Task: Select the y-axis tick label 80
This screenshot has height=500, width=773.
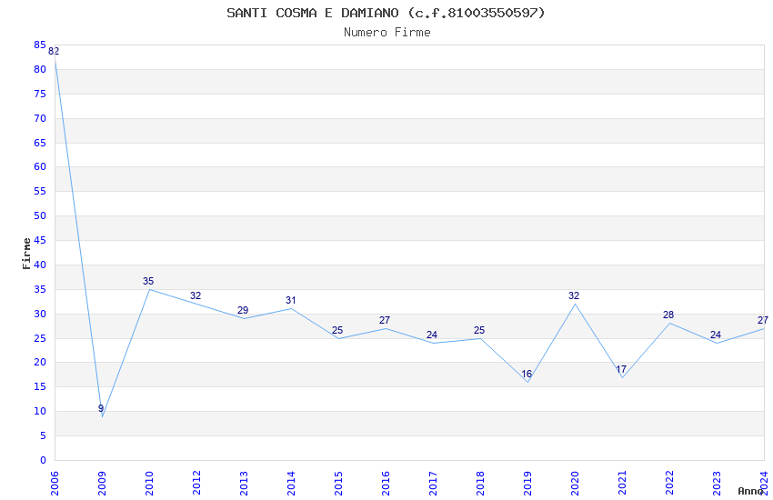Action: tap(40, 69)
